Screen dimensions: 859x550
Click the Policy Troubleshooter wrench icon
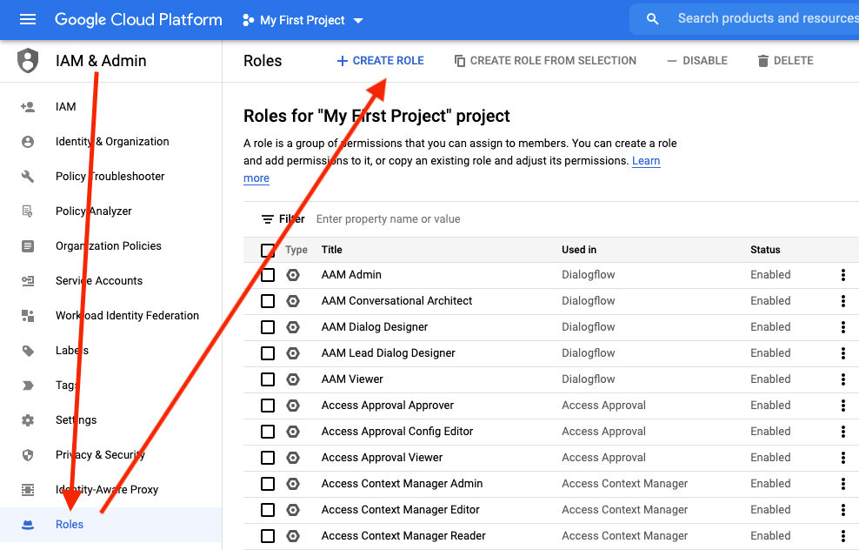pos(28,177)
